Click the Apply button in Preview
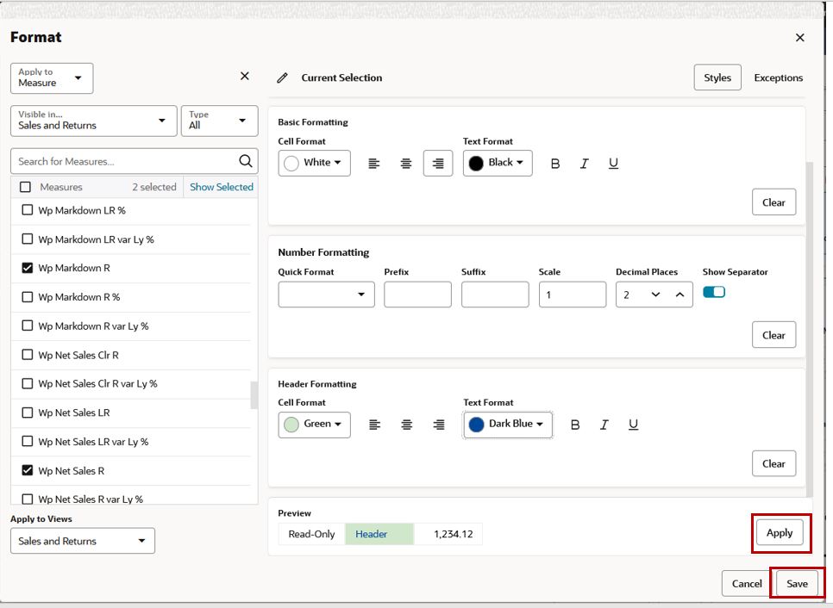The width and height of the screenshot is (833, 608). [x=780, y=533]
